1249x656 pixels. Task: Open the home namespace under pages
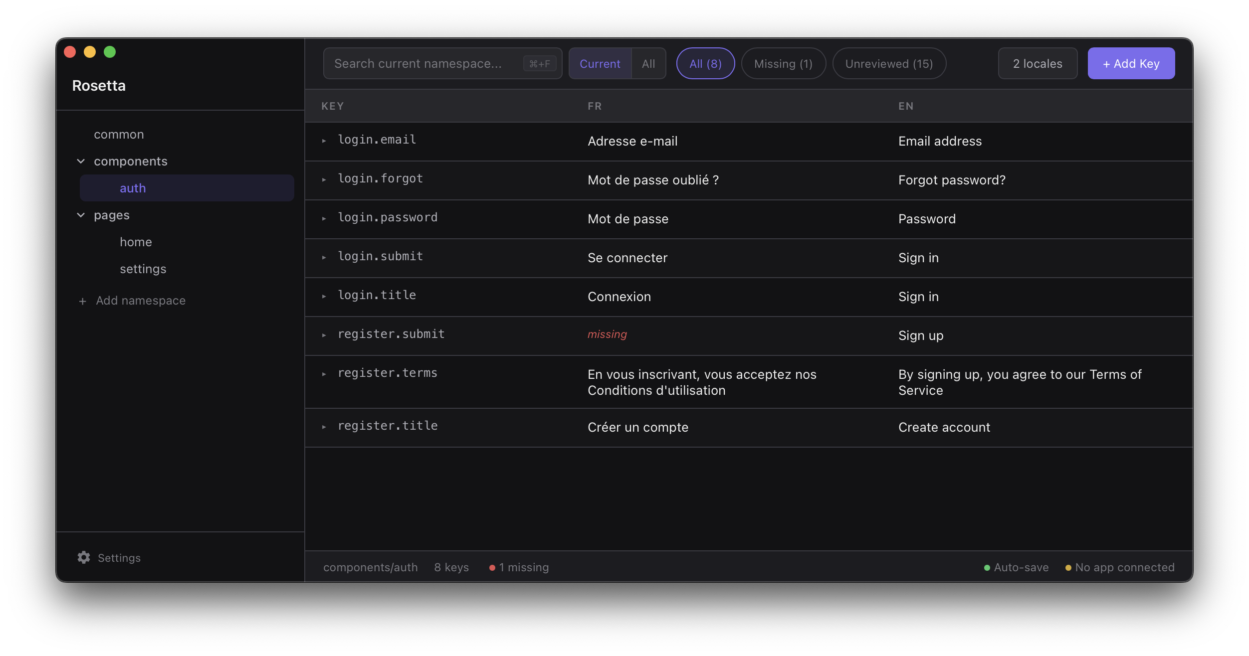coord(136,242)
